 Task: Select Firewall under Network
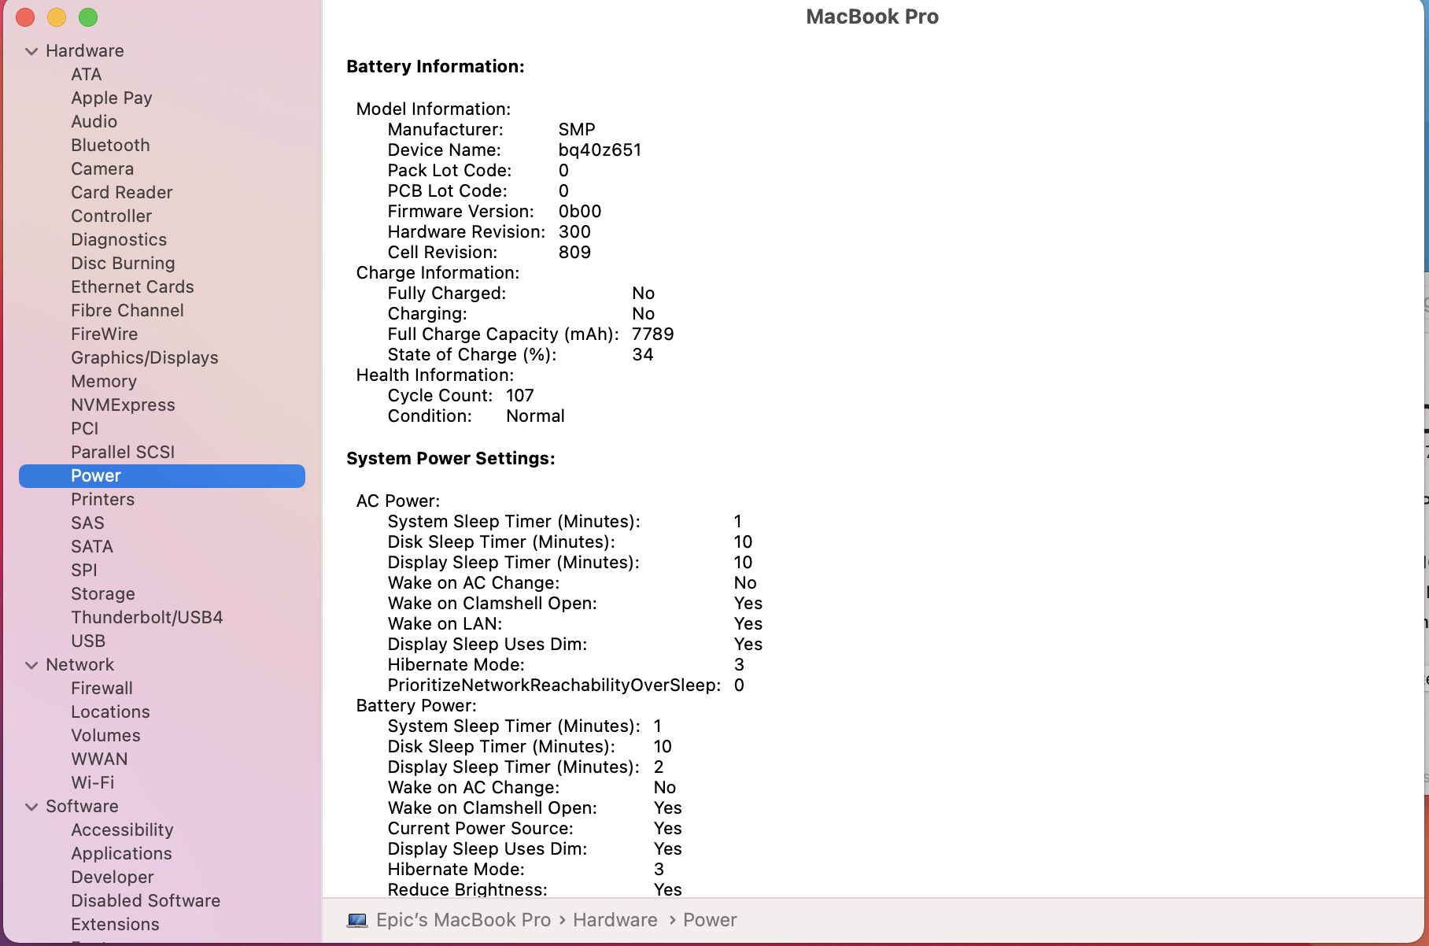coord(102,689)
